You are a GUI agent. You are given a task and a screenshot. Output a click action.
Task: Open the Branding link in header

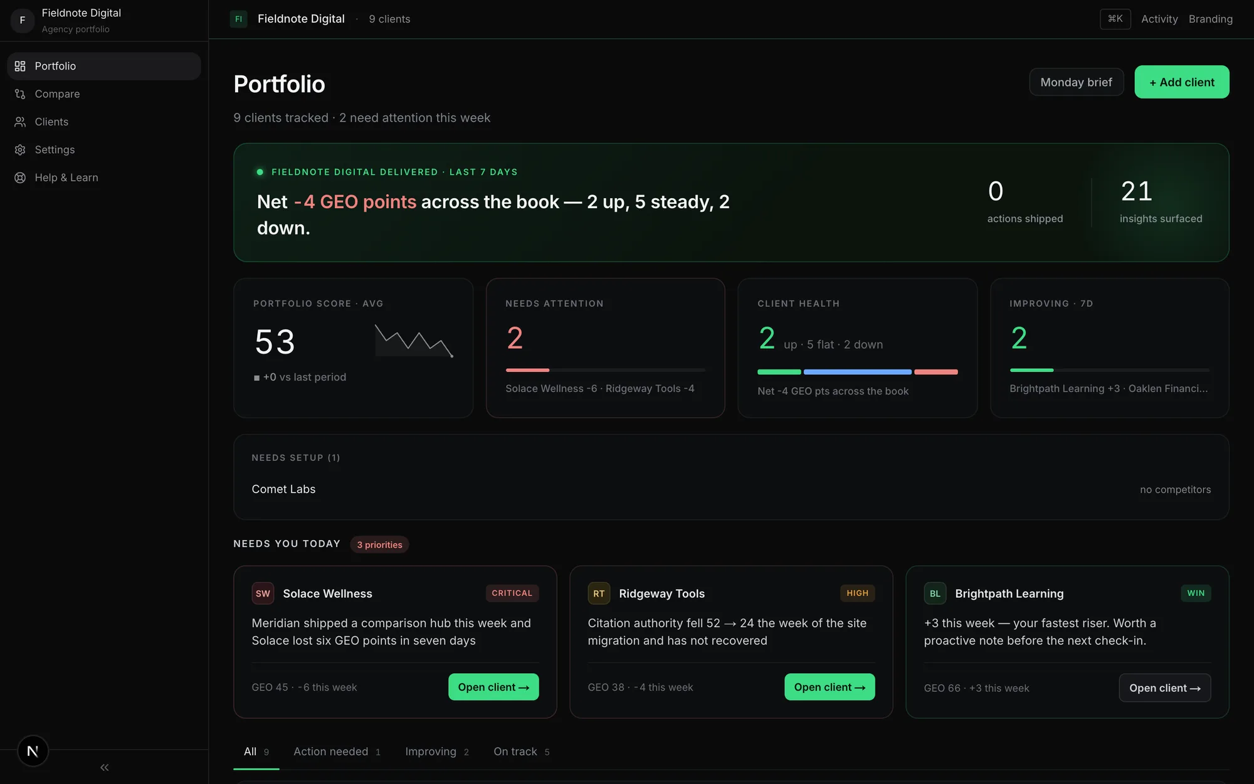coord(1210,19)
